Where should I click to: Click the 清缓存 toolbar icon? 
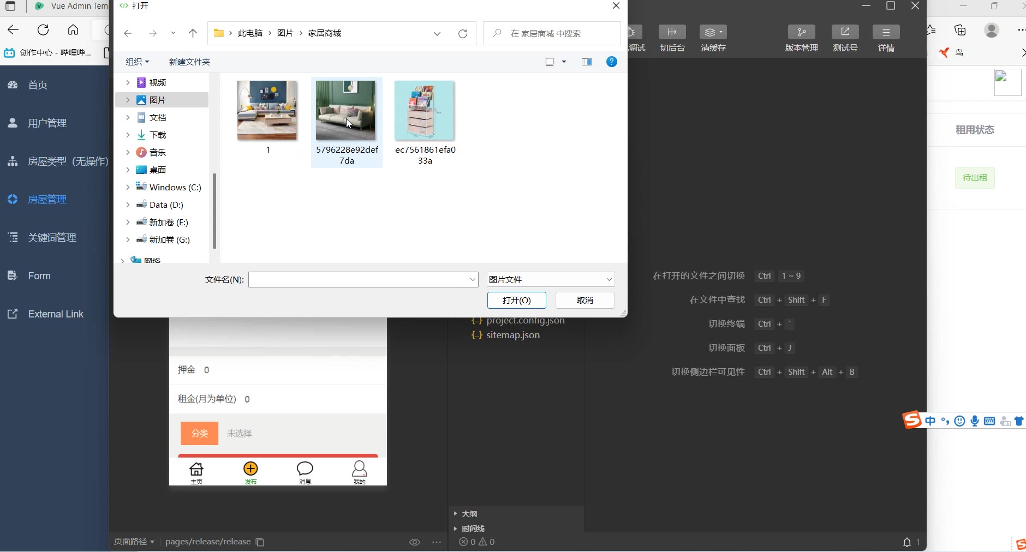(x=713, y=32)
